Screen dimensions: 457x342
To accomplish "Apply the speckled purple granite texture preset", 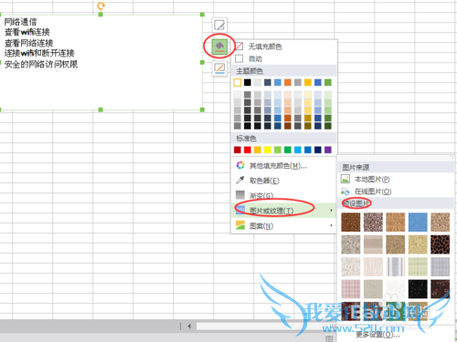I will pyautogui.click(x=373, y=223).
